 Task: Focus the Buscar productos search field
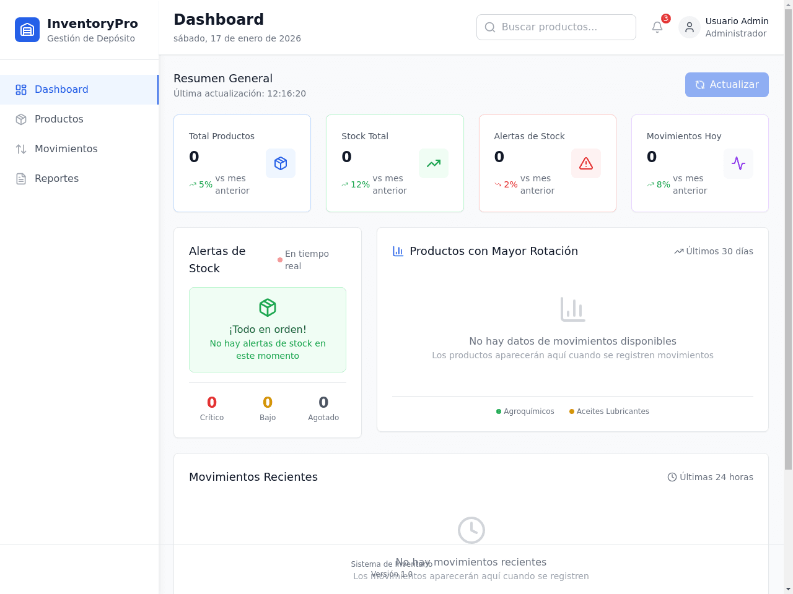(556, 27)
